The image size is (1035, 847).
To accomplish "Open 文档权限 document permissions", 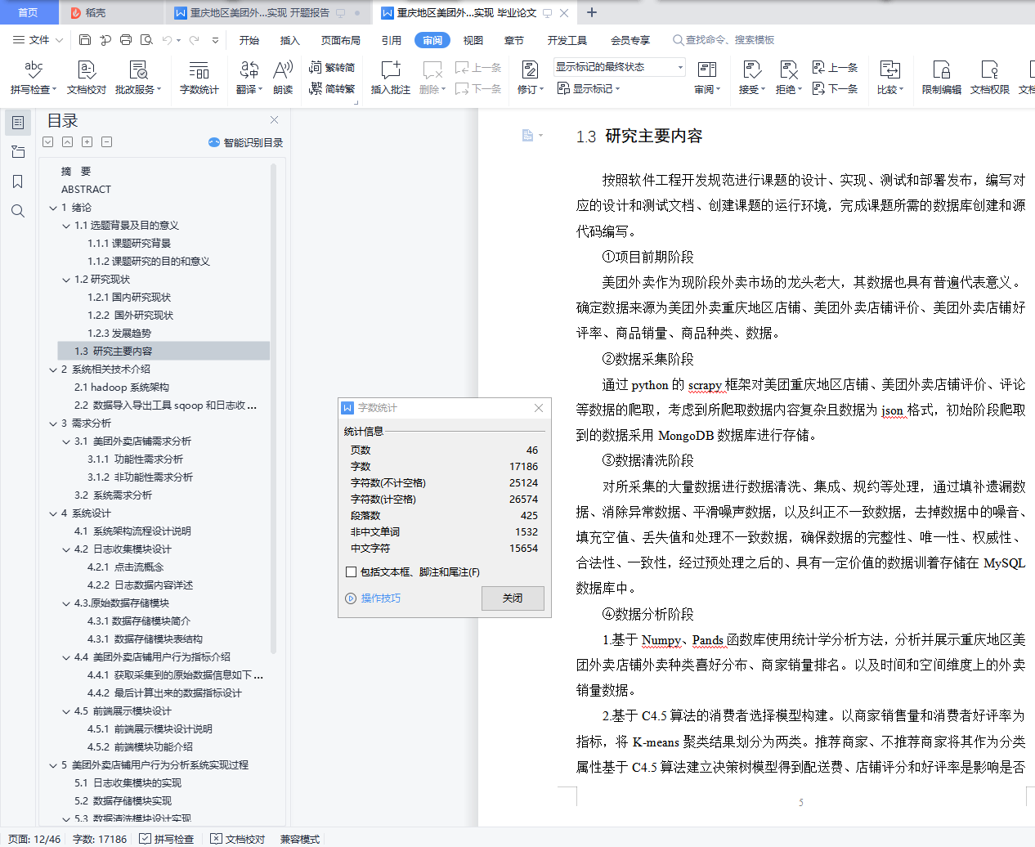I will click(x=990, y=78).
